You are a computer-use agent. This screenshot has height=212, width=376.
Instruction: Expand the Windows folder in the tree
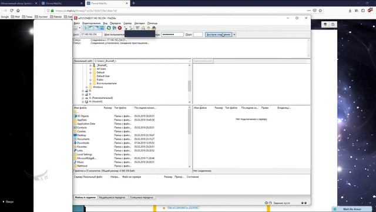86,87
